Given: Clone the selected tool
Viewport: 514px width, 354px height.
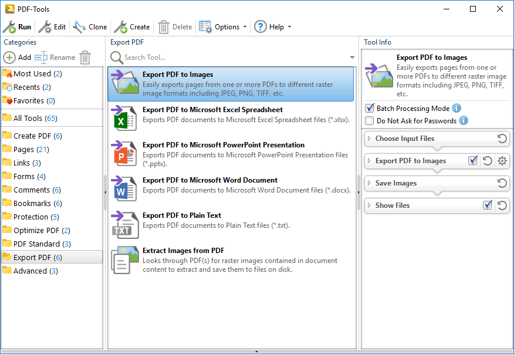Looking at the screenshot, I should [x=90, y=27].
